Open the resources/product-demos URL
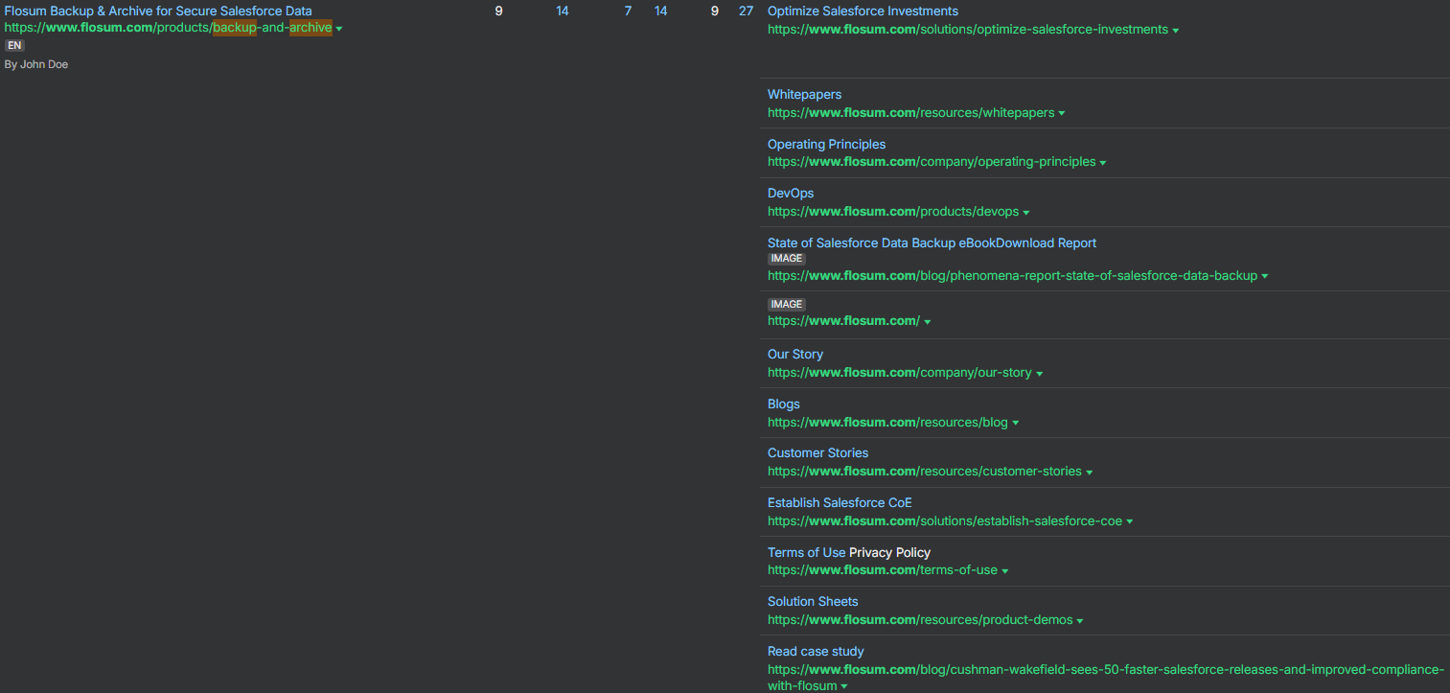The image size is (1450, 693). (920, 620)
